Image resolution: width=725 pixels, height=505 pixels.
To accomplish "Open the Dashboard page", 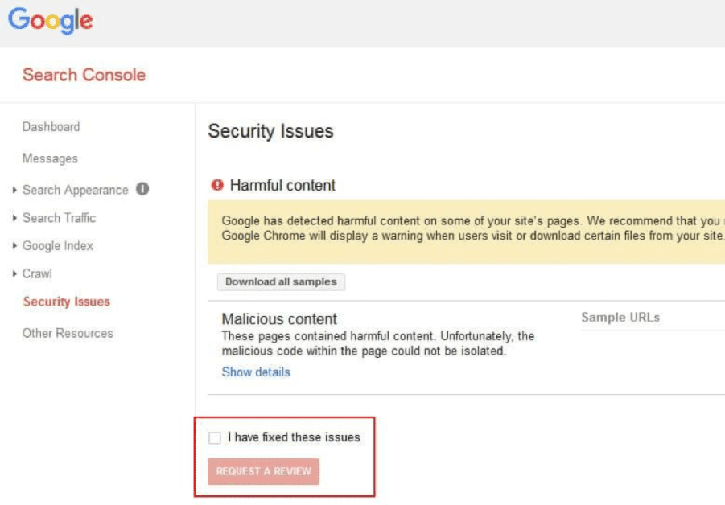I will pos(51,127).
